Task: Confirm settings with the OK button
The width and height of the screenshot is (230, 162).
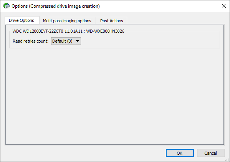Action: [180, 153]
